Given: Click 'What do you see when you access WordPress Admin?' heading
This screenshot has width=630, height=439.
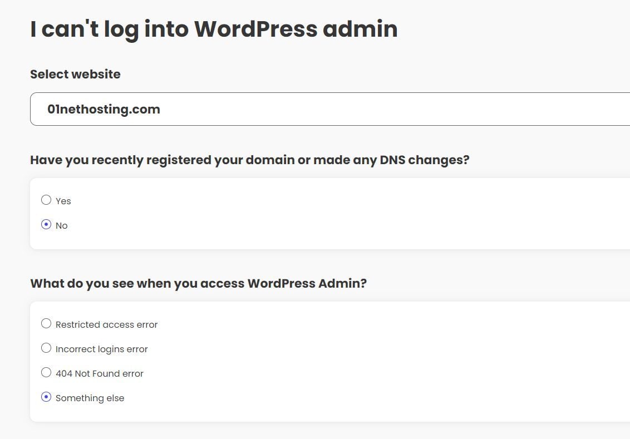Looking at the screenshot, I should tap(199, 284).
